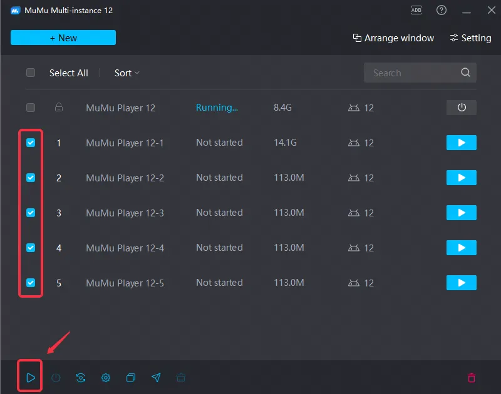Open the help question mark icon

pos(442,10)
